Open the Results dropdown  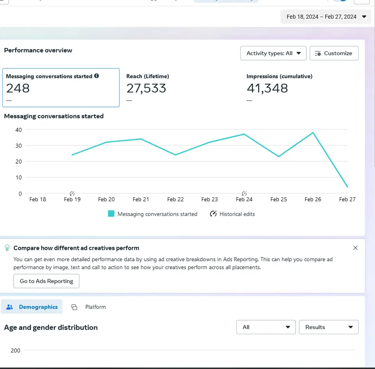329,327
